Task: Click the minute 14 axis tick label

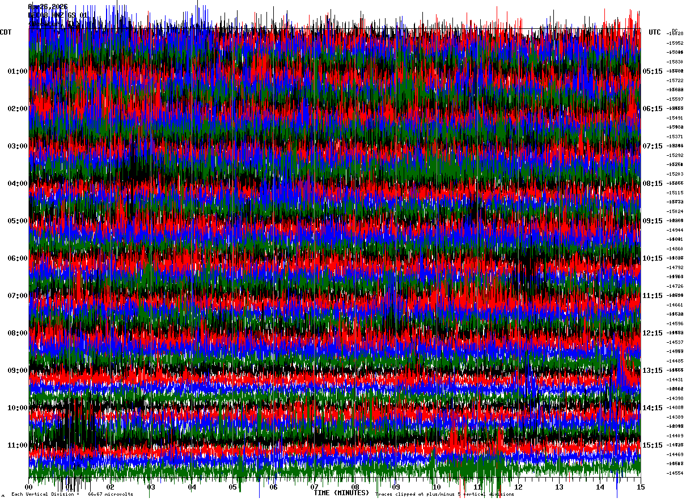Action: 600,487
